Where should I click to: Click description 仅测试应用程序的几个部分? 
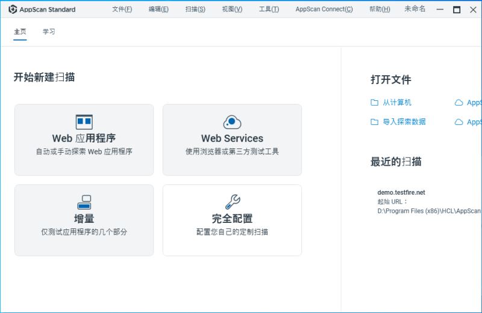point(84,232)
